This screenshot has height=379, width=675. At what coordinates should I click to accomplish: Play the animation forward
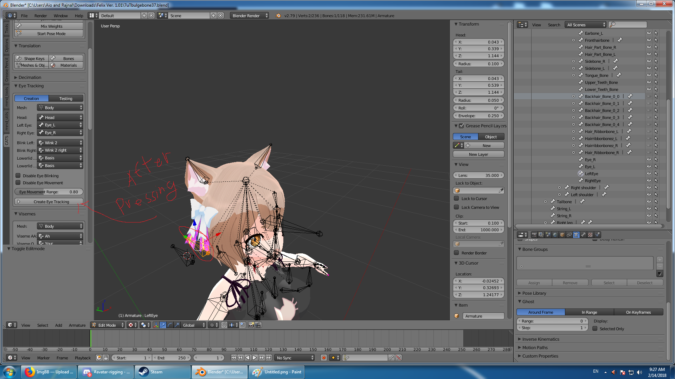pyautogui.click(x=255, y=358)
